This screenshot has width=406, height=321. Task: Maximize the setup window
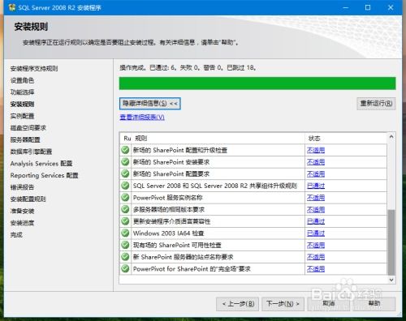368,7
